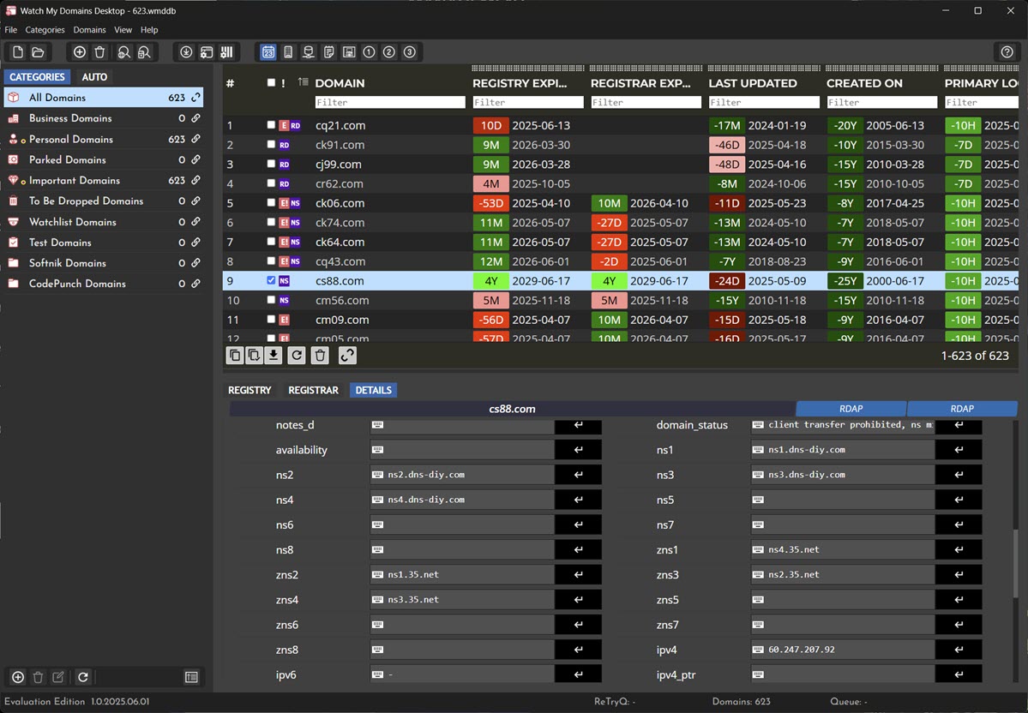This screenshot has width=1028, height=713.
Task: Open the File menu
Action: click(x=11, y=29)
